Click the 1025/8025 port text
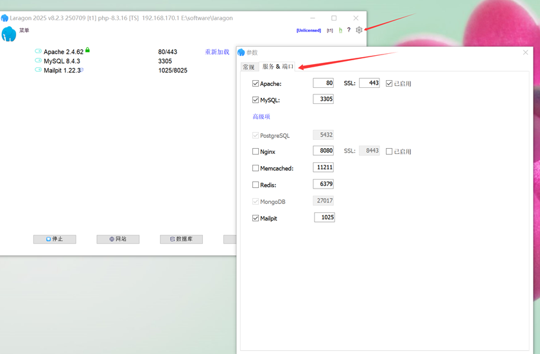 173,70
